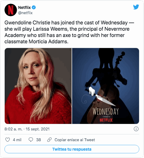Click the Wednesday title on poster
Image resolution: width=144 pixels, height=158 pixels.
pos(106,112)
